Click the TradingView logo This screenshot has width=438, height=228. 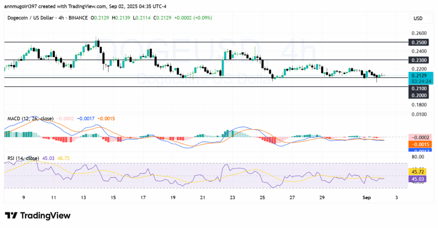point(38,216)
